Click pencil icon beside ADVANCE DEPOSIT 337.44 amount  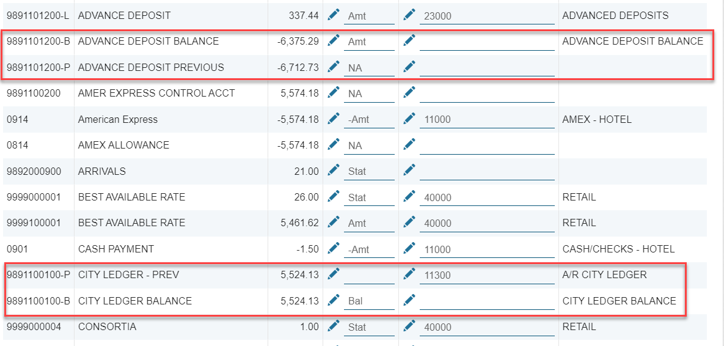pos(334,15)
